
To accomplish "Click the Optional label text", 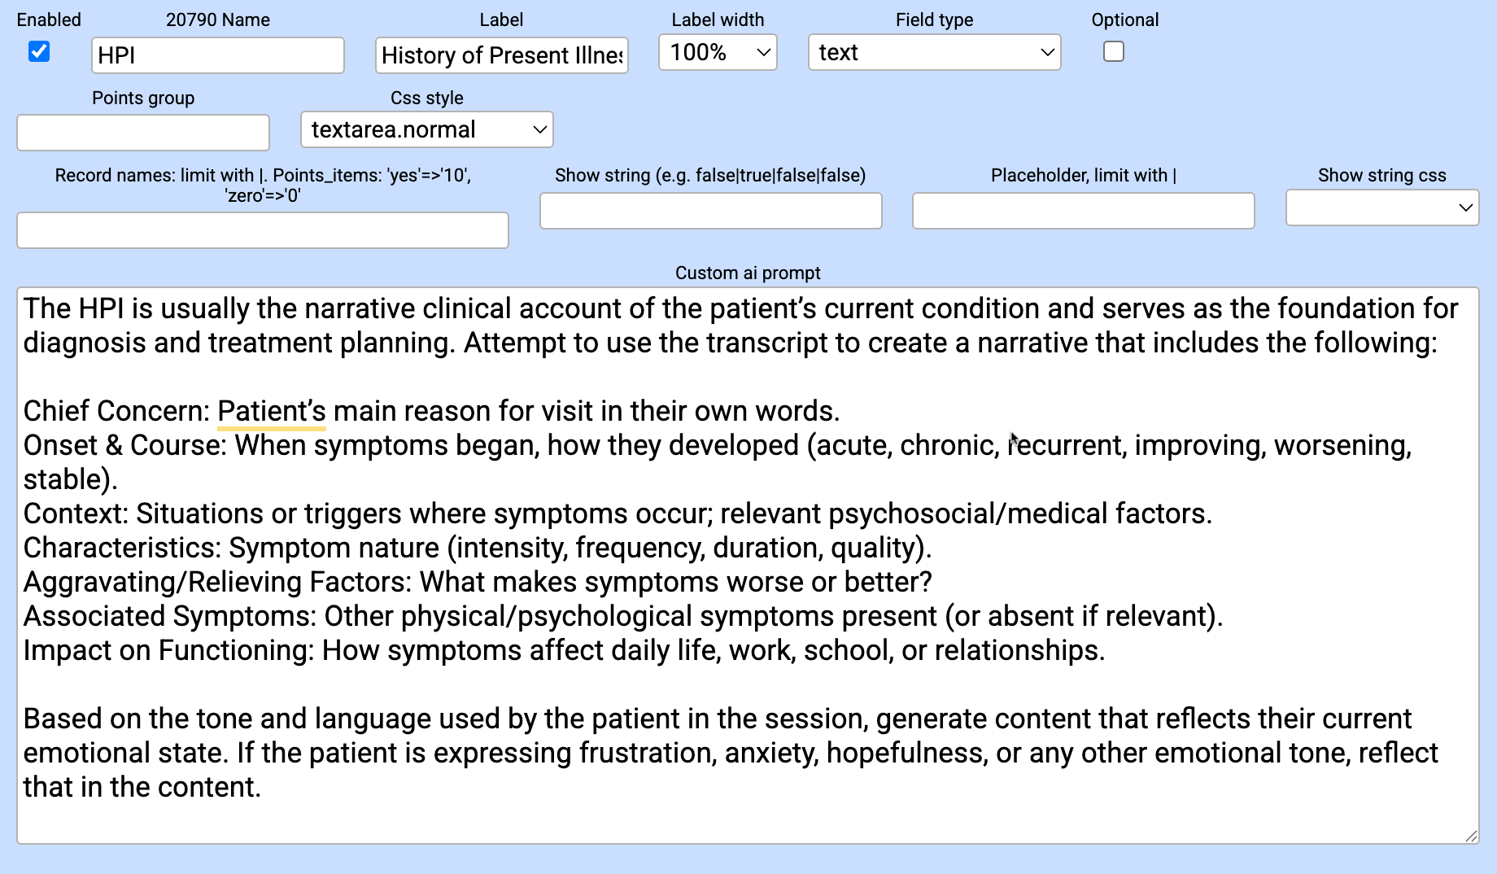I will 1124,20.
